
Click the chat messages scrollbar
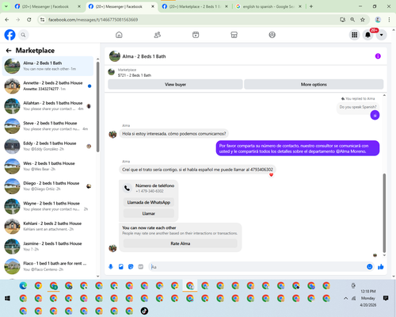coord(384,213)
